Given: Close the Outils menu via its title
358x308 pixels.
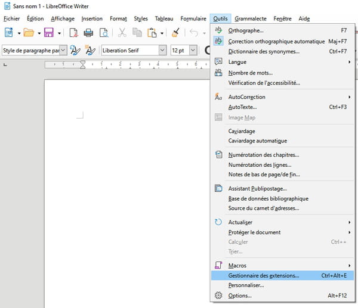Looking at the screenshot, I should (x=220, y=18).
